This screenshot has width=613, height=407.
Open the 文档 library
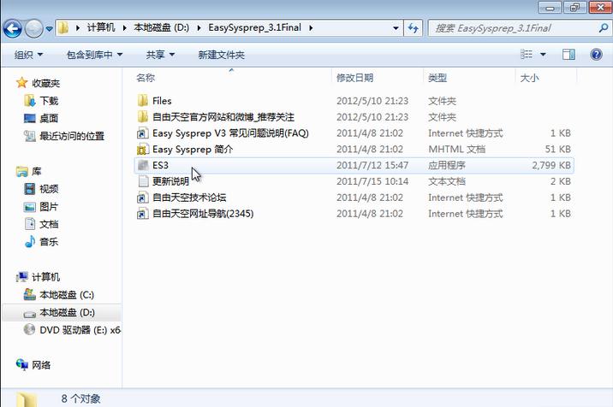(x=49, y=224)
